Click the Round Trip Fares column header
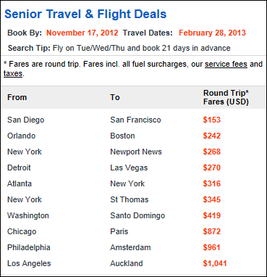 [x=226, y=97]
